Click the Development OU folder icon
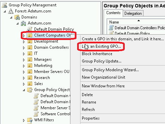 click(30, 41)
